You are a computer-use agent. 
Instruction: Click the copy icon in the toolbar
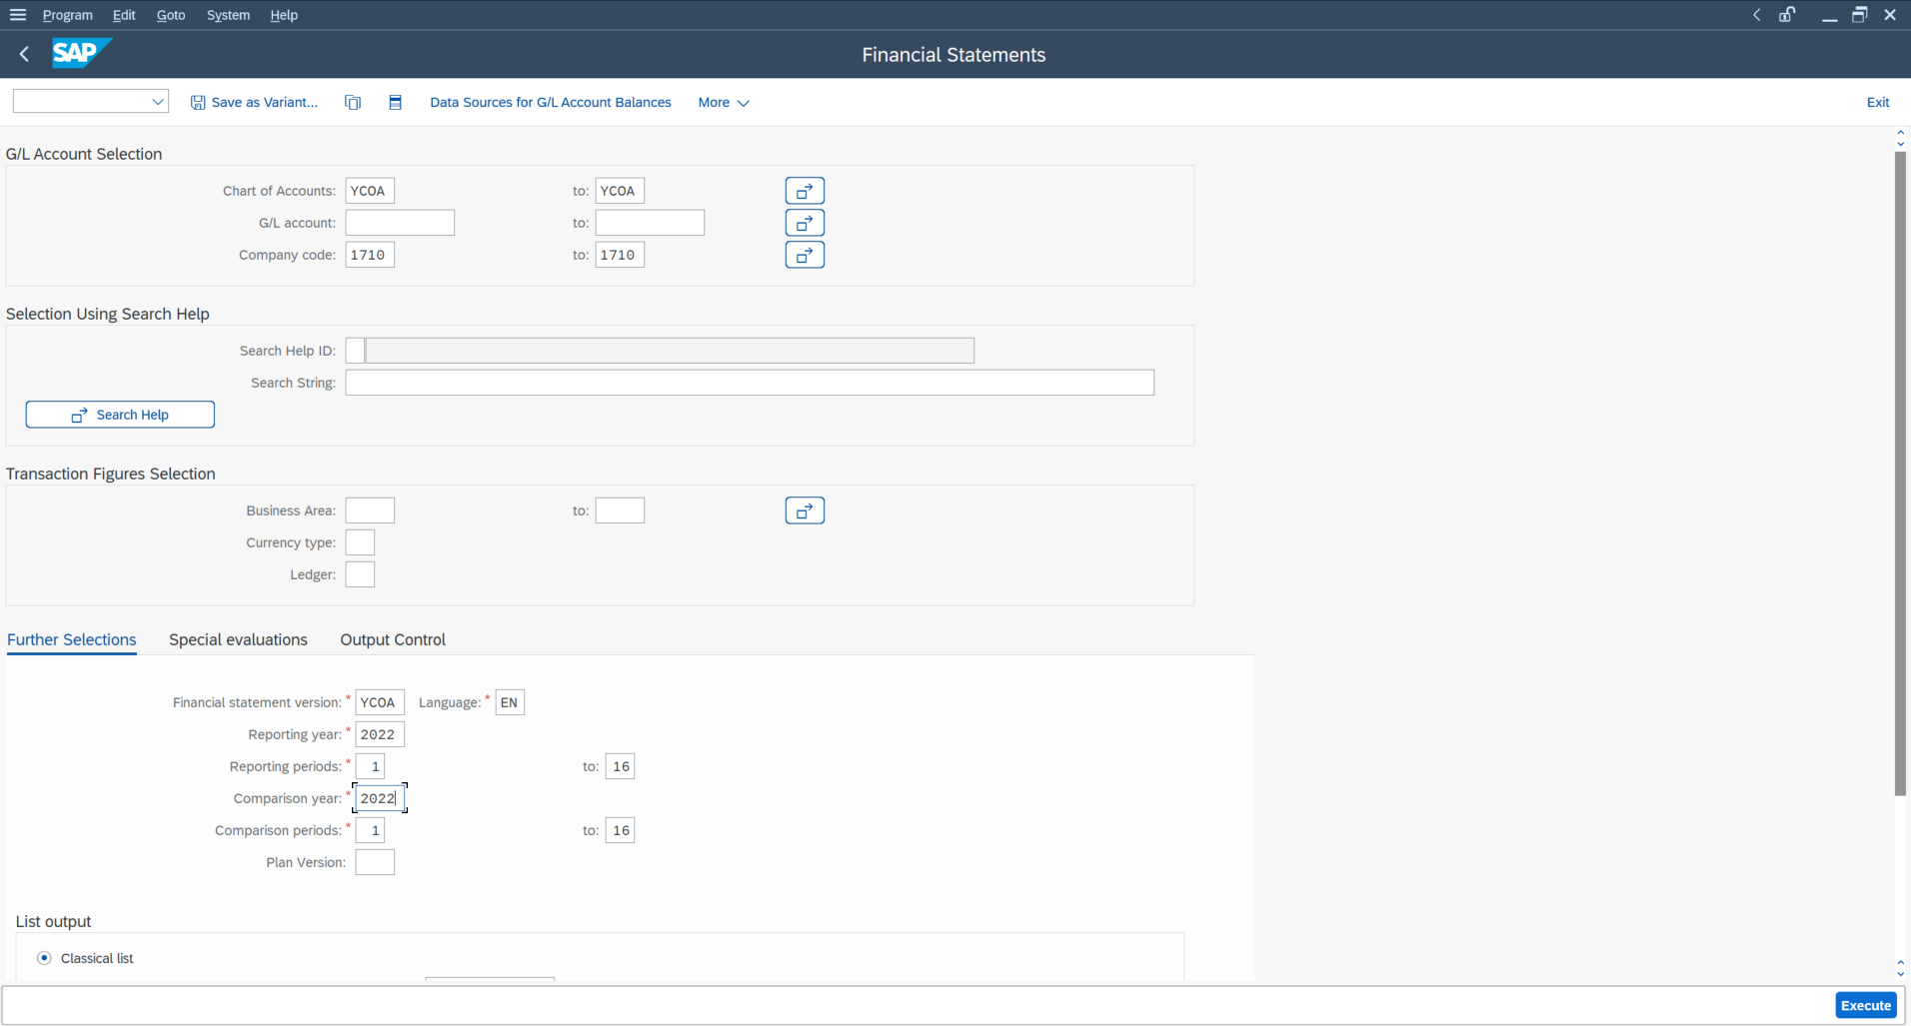click(352, 101)
